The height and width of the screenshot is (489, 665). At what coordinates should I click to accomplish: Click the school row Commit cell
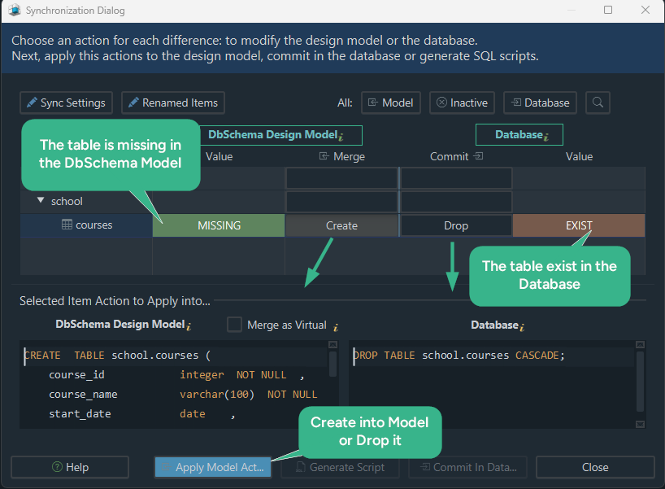[x=456, y=202]
